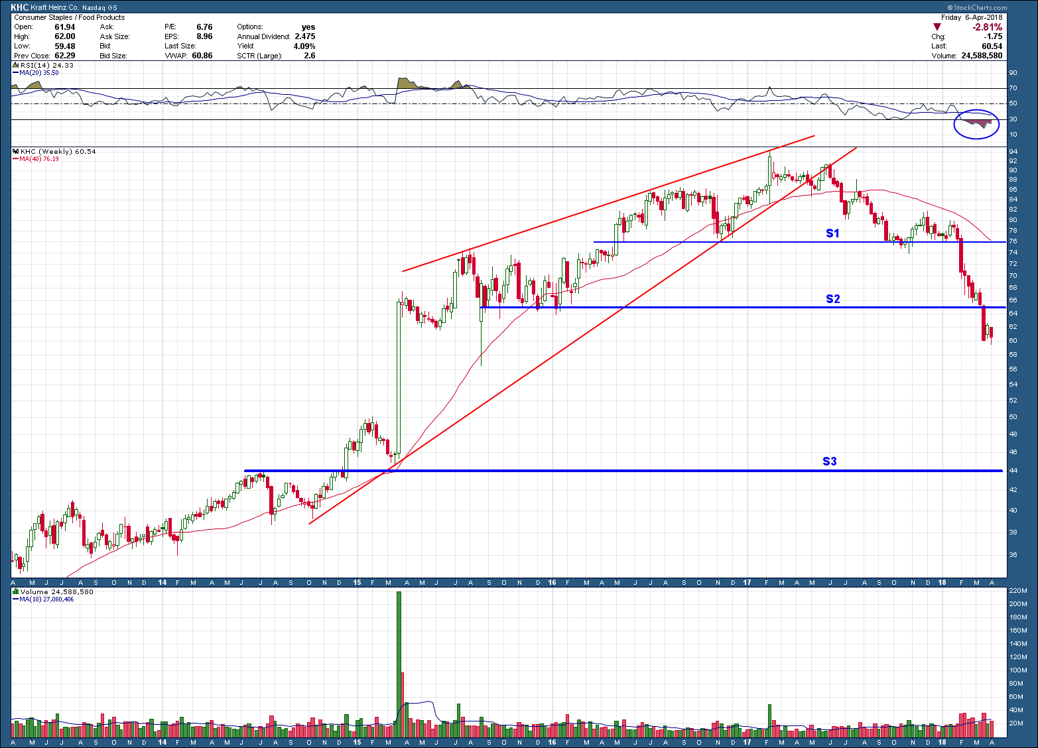Screen dimensions: 1038x748
Task: Click the volume bars icon beside Volume legend
Action: pyautogui.click(x=16, y=592)
